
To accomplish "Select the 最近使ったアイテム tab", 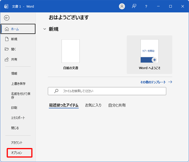I will [64, 105].
